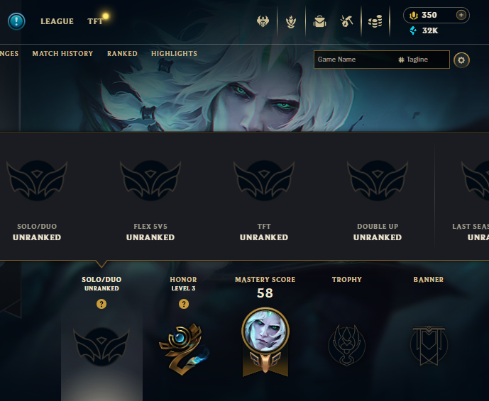Select the Trophy emblem slot
This screenshot has width=489, height=401.
pos(347,344)
